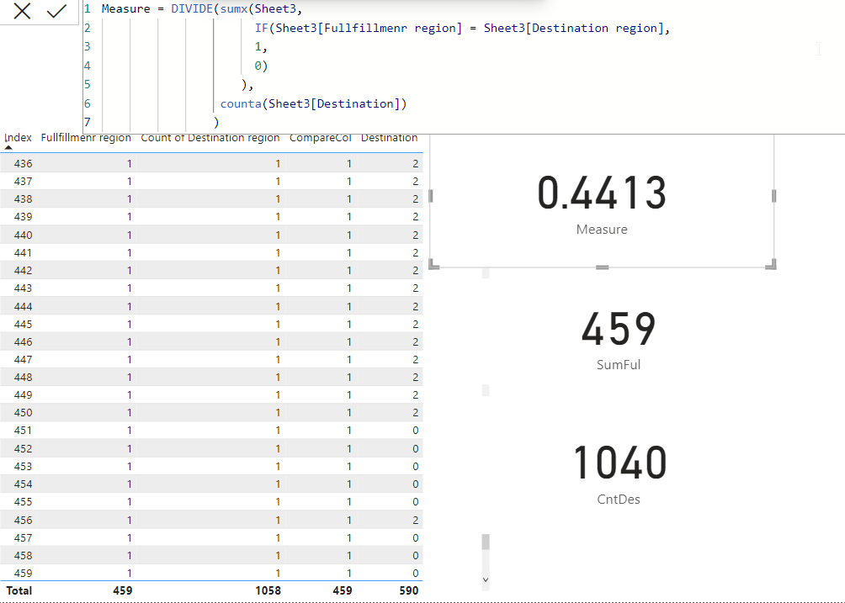Select row with Index 459
845x603 pixels.
(211, 573)
